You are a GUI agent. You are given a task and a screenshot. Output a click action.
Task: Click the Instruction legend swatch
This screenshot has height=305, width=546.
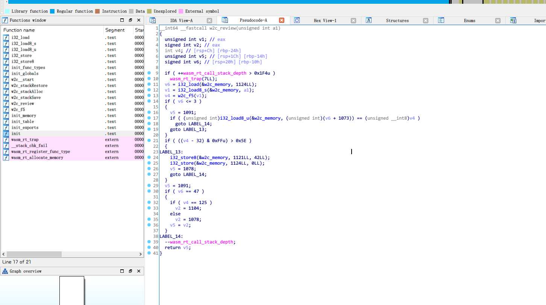click(97, 11)
